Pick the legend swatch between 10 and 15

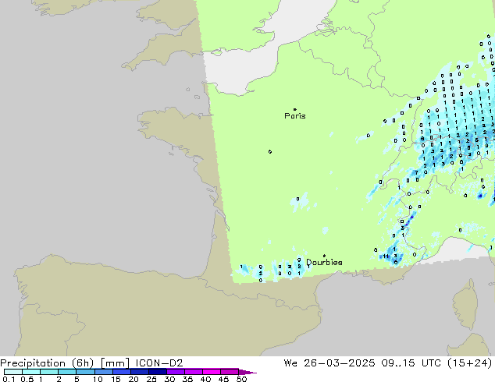click(x=104, y=372)
